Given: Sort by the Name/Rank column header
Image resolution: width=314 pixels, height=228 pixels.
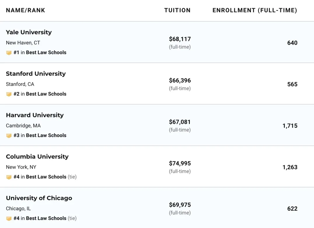Looking at the screenshot, I should click(26, 10).
